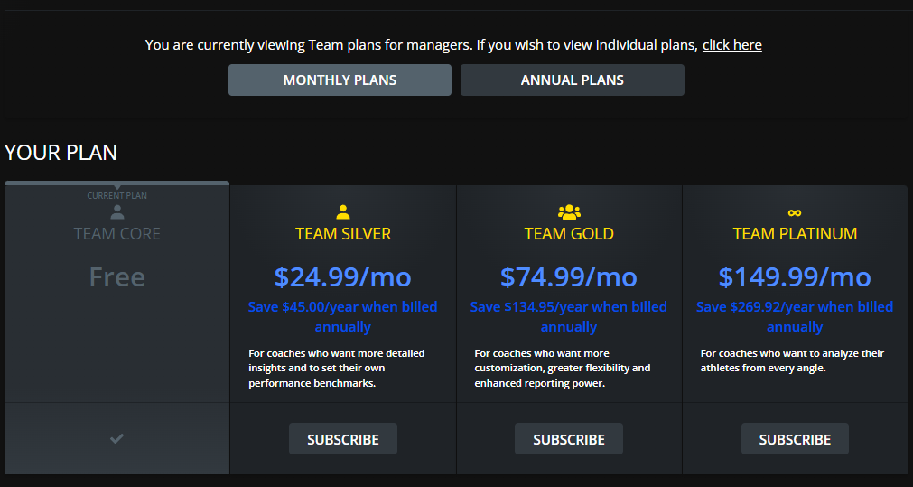Click the $24.99/mo price
The image size is (913, 487).
coord(343,276)
